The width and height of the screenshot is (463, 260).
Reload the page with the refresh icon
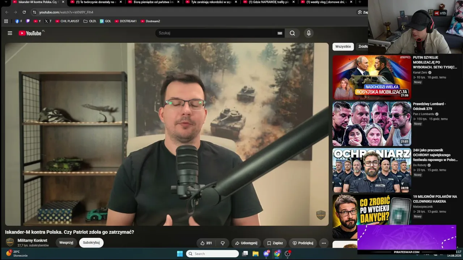tap(24, 12)
